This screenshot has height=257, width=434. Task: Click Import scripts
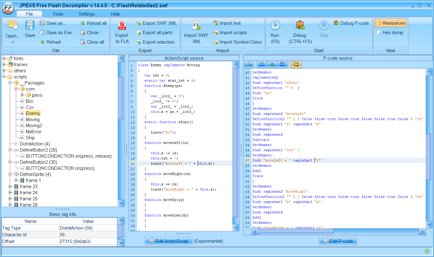coord(230,33)
